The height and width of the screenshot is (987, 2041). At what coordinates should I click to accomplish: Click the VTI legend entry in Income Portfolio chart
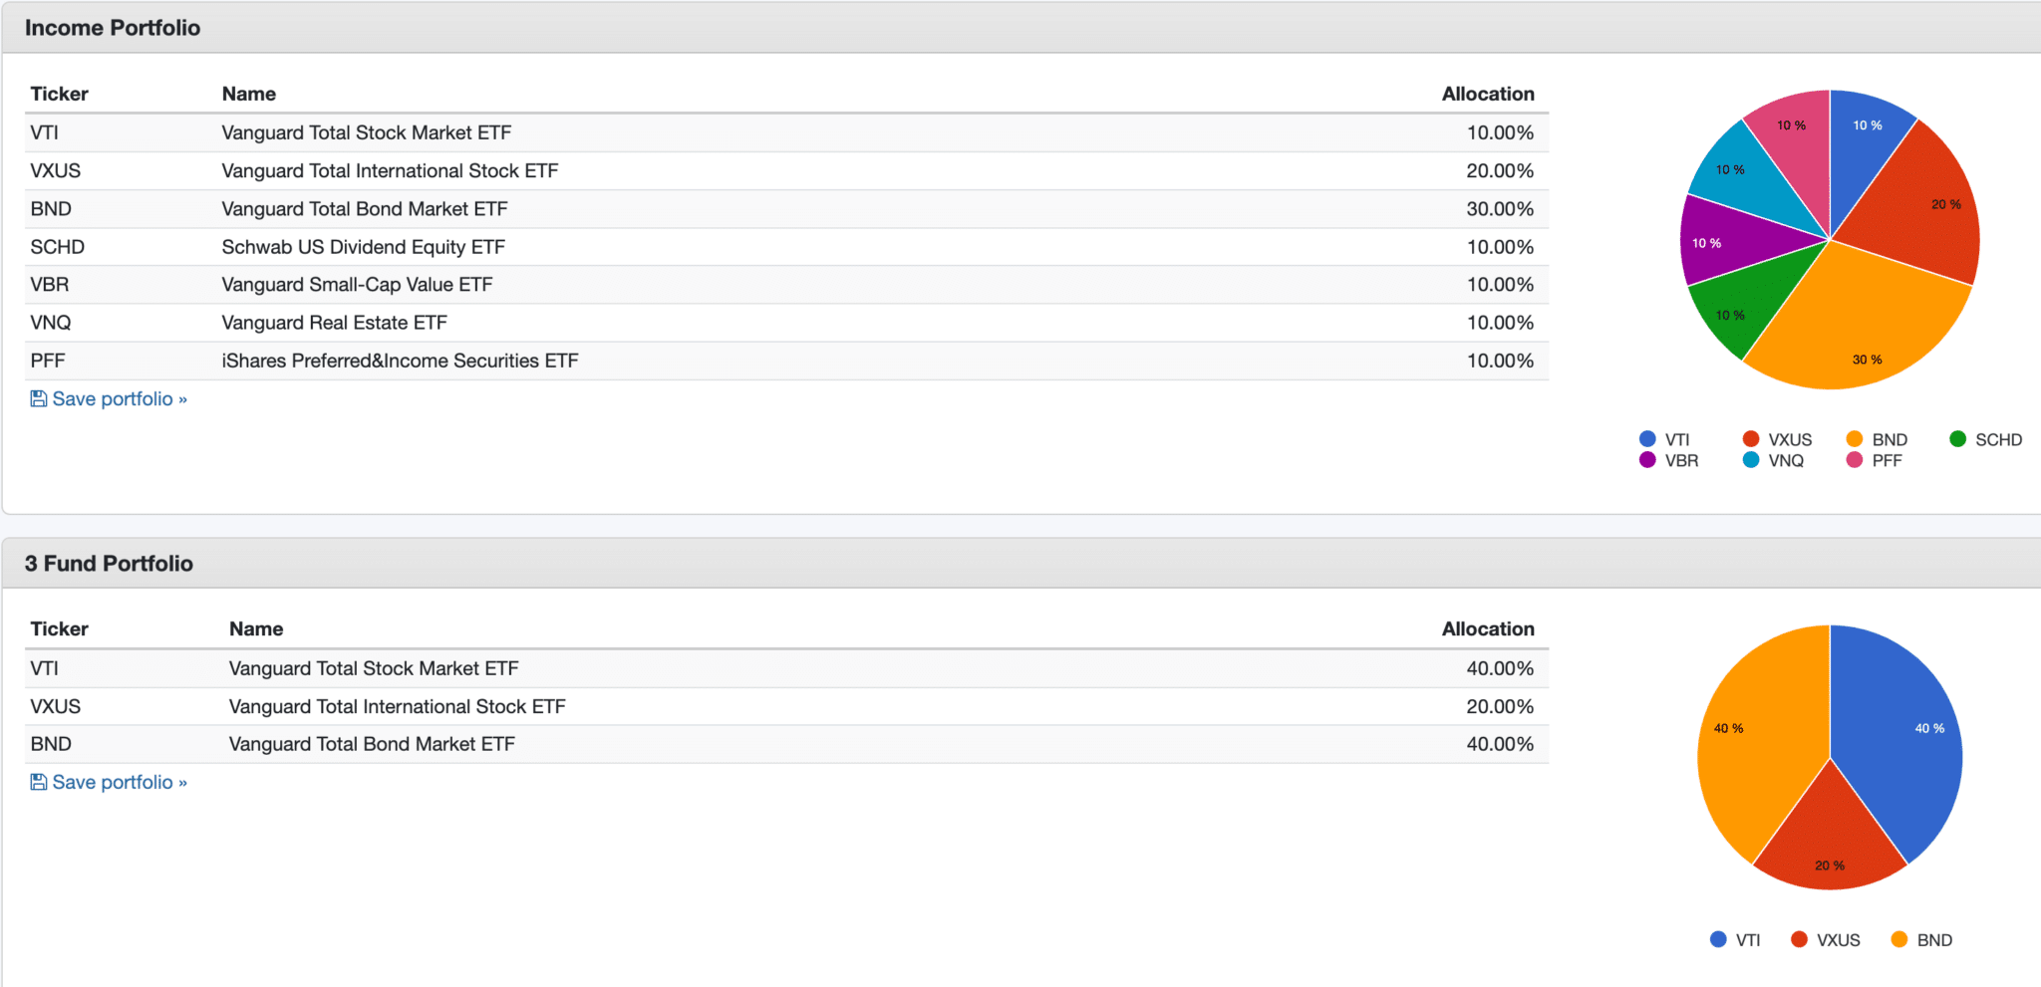[x=1664, y=439]
